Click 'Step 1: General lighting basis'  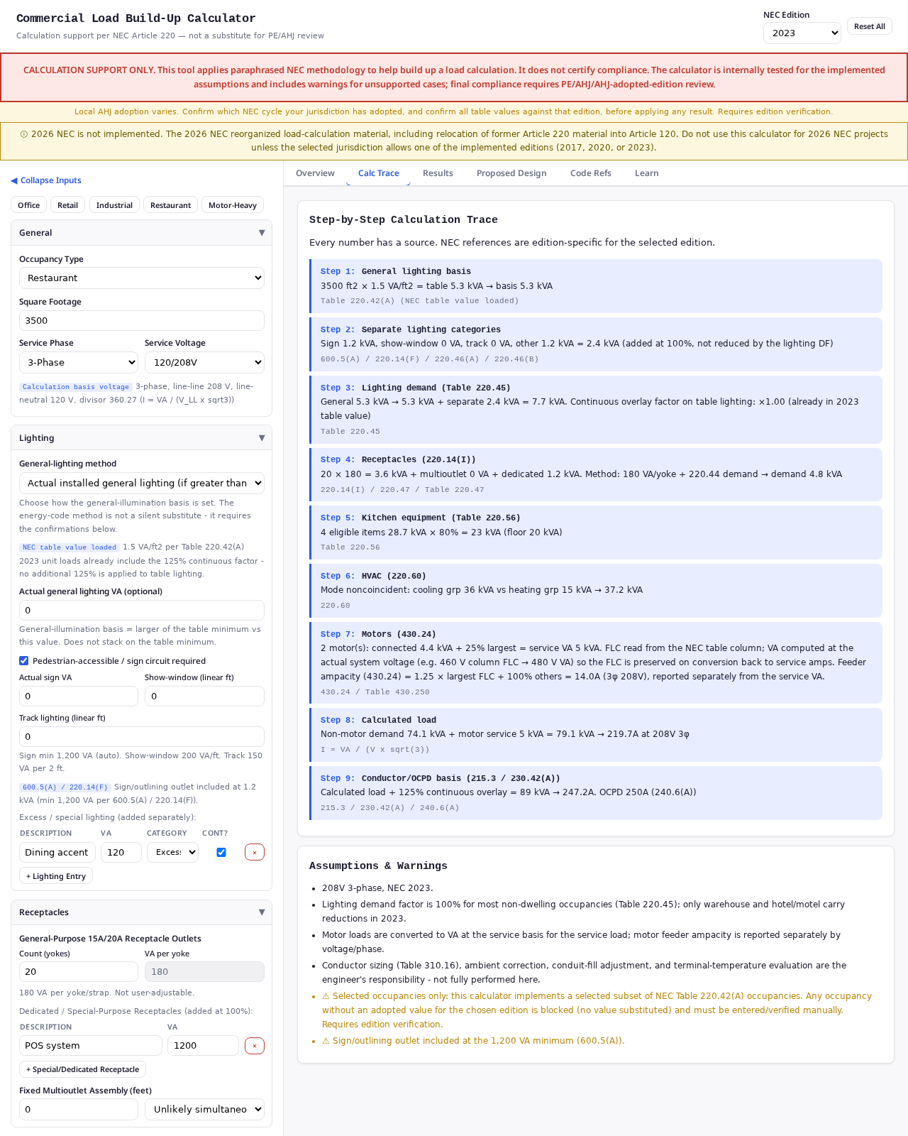tap(396, 271)
